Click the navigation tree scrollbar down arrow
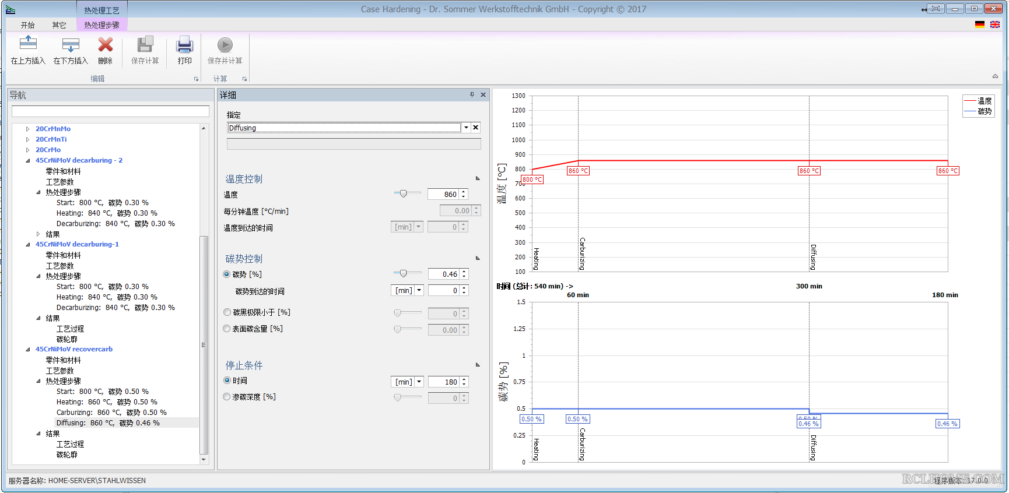This screenshot has width=1009, height=493. coord(204,460)
